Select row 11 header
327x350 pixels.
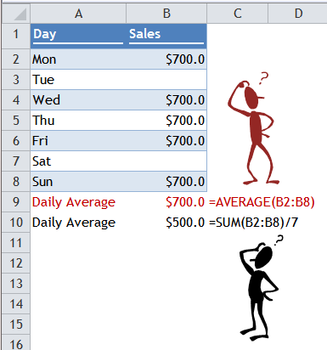pyautogui.click(x=16, y=243)
